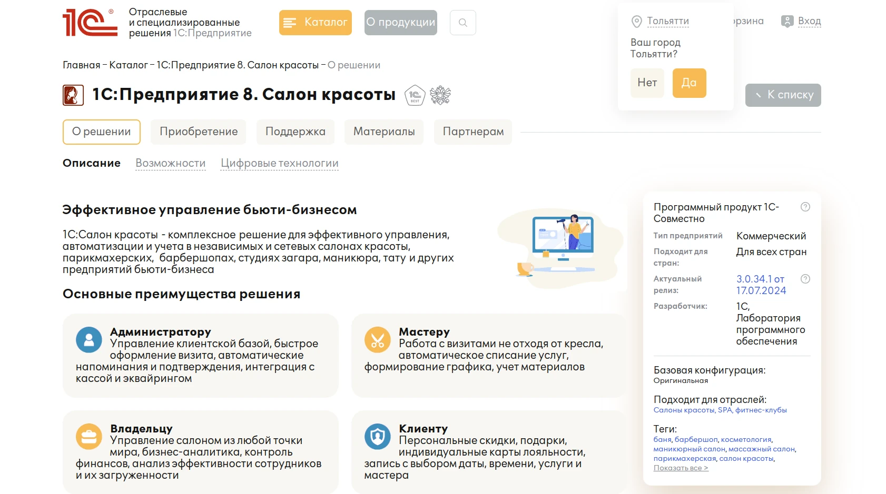Click the user account icon next to Вход
Viewport: 886px width, 494px height.
pos(787,22)
